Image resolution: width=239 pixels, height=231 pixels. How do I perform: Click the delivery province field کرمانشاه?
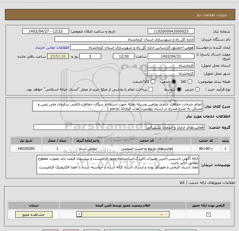click(171, 65)
